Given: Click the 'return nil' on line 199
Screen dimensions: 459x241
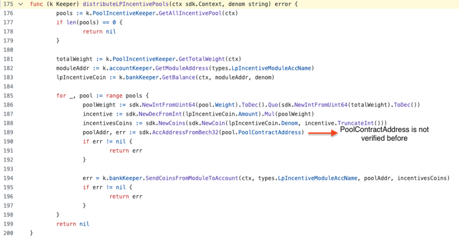Looking at the screenshot, I should point(73,224).
